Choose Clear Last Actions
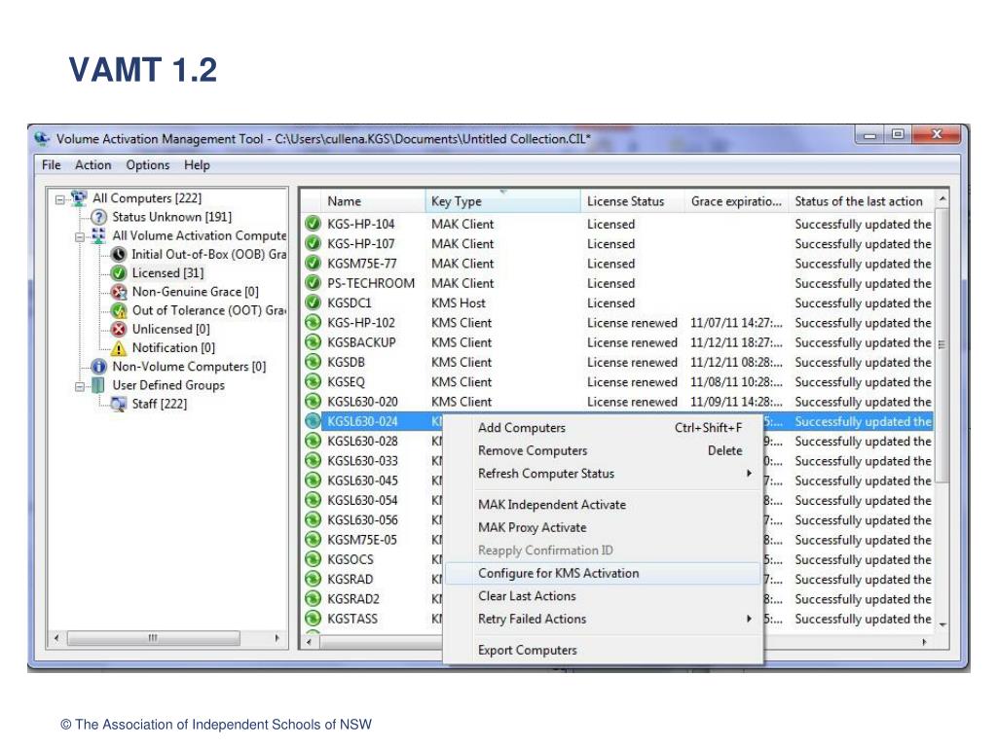The width and height of the screenshot is (997, 747). pos(603,596)
